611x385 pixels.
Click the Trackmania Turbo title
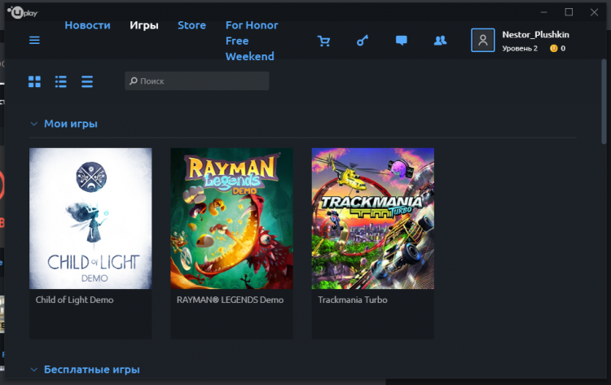pos(353,300)
